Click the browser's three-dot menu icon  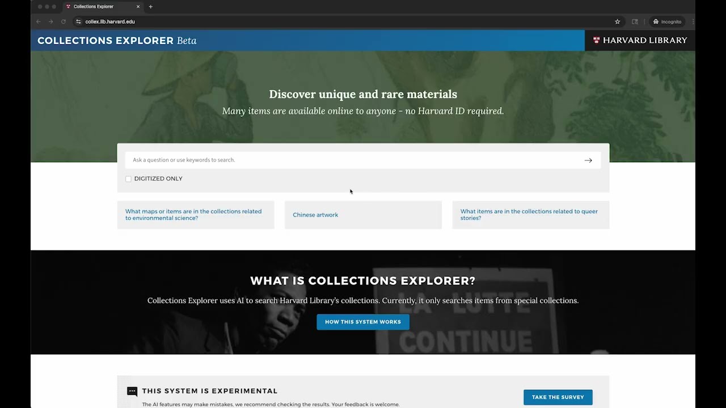693,22
